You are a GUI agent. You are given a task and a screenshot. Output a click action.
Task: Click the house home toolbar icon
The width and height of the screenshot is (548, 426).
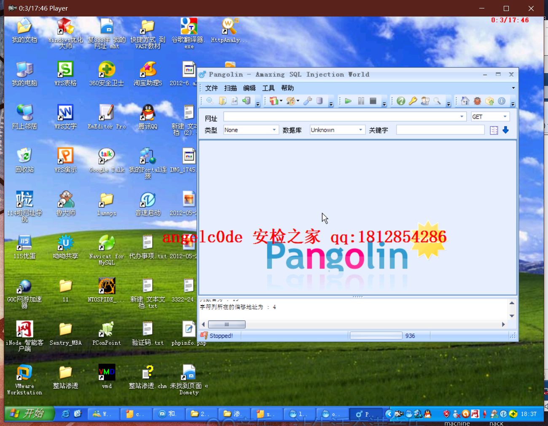point(465,101)
